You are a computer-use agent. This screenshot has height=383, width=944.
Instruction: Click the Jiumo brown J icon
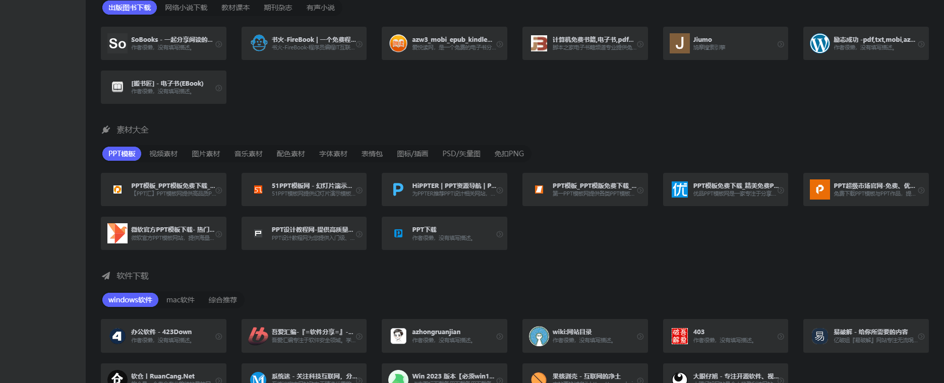[x=680, y=43]
